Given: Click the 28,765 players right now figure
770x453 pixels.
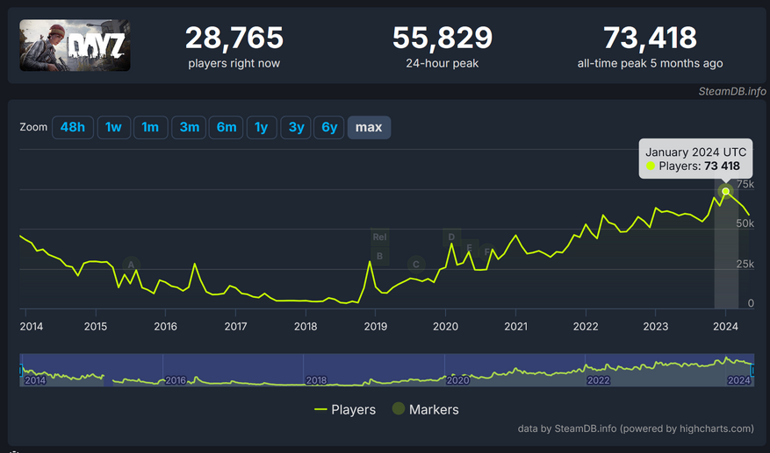Looking at the screenshot, I should 234,38.
